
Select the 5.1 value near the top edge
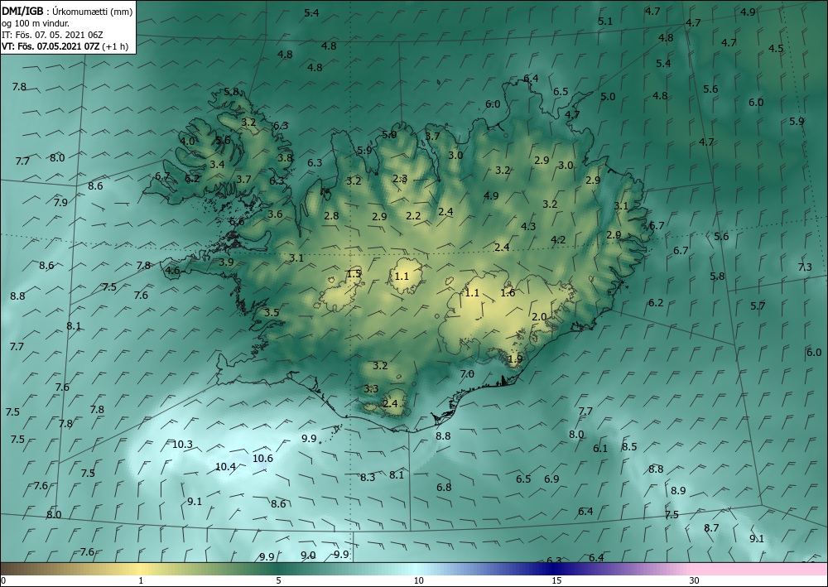(604, 22)
